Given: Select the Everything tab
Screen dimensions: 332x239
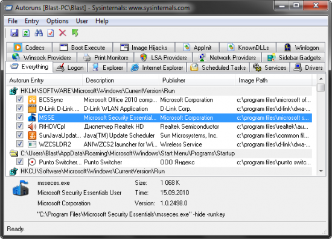Looking at the screenshot, I should (29, 67).
